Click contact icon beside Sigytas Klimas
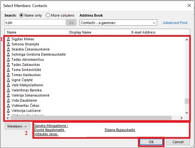Screen dimensions: 195x148 (9, 39)
